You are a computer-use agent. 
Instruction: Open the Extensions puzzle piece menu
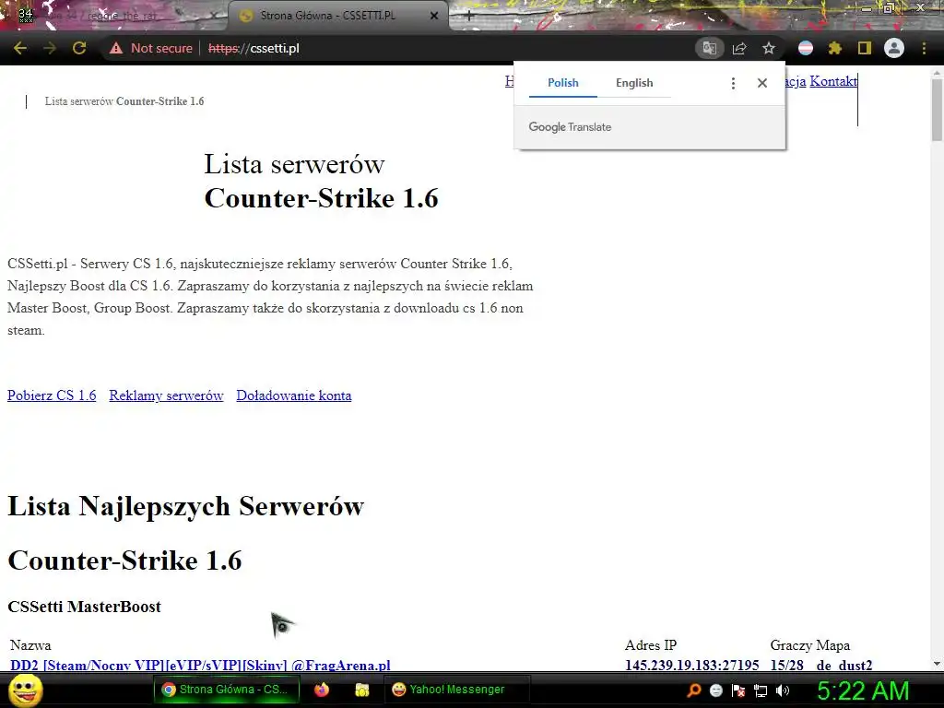[x=834, y=48]
